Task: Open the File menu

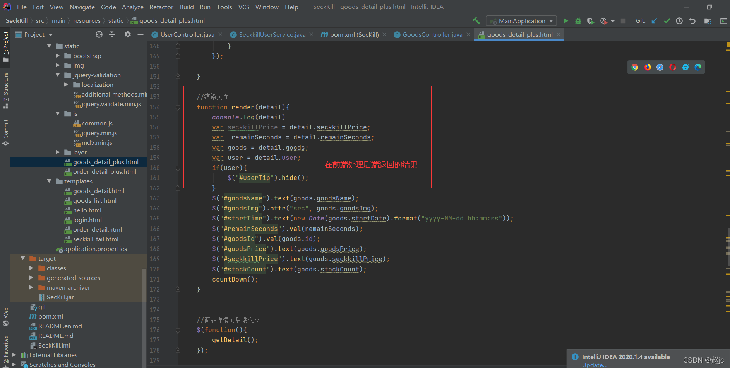Action: tap(22, 7)
